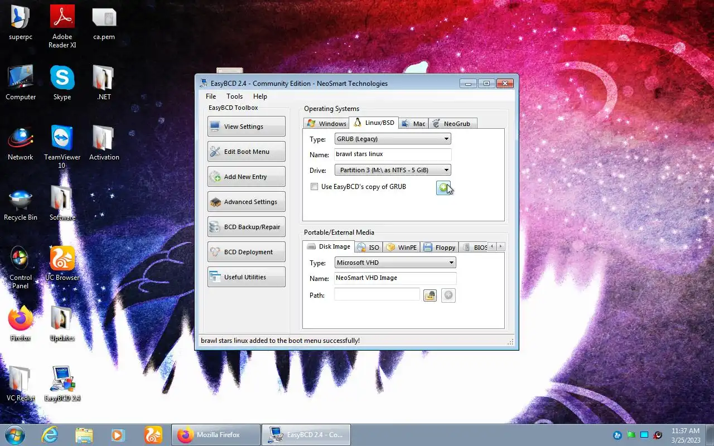This screenshot has height=446, width=714.
Task: Switch to the Windows operating system tab
Action: (x=326, y=124)
